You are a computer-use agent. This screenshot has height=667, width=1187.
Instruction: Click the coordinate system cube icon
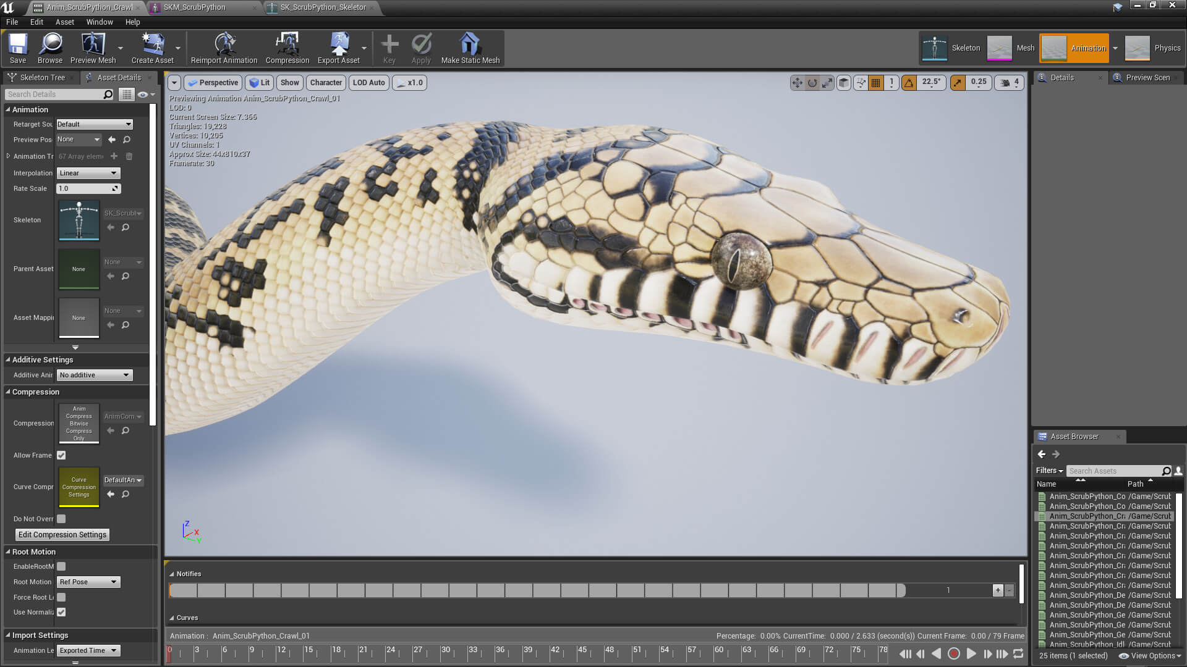pos(844,83)
